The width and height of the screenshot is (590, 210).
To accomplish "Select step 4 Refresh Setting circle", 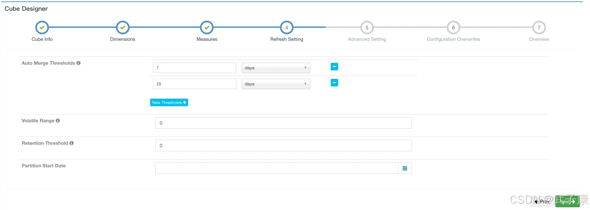I will [x=287, y=27].
